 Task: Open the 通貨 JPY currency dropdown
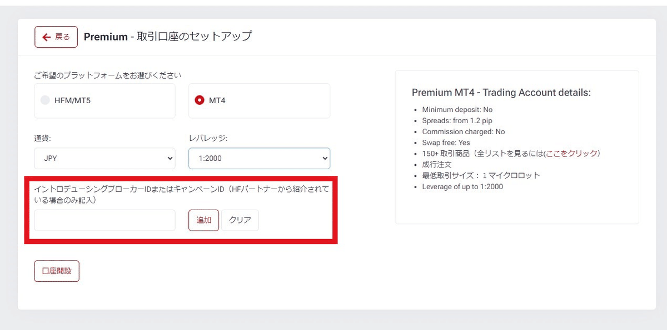point(104,158)
